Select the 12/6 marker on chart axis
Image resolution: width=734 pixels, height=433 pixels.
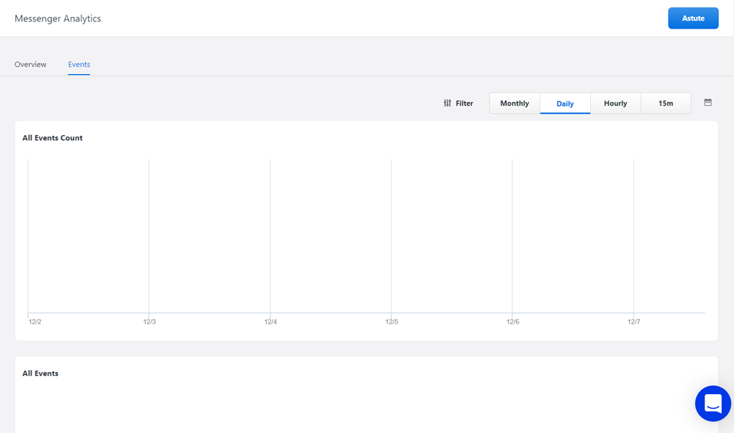click(512, 322)
